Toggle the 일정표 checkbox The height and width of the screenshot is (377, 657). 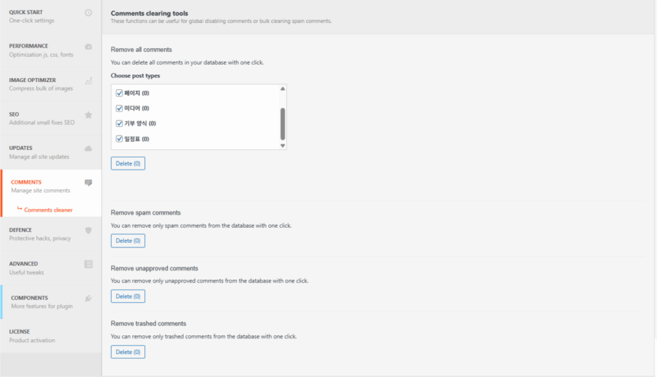point(119,139)
